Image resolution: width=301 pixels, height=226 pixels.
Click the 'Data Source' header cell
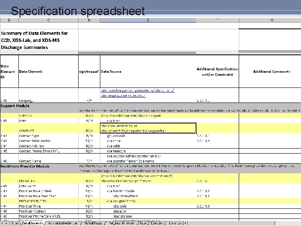[148, 71]
